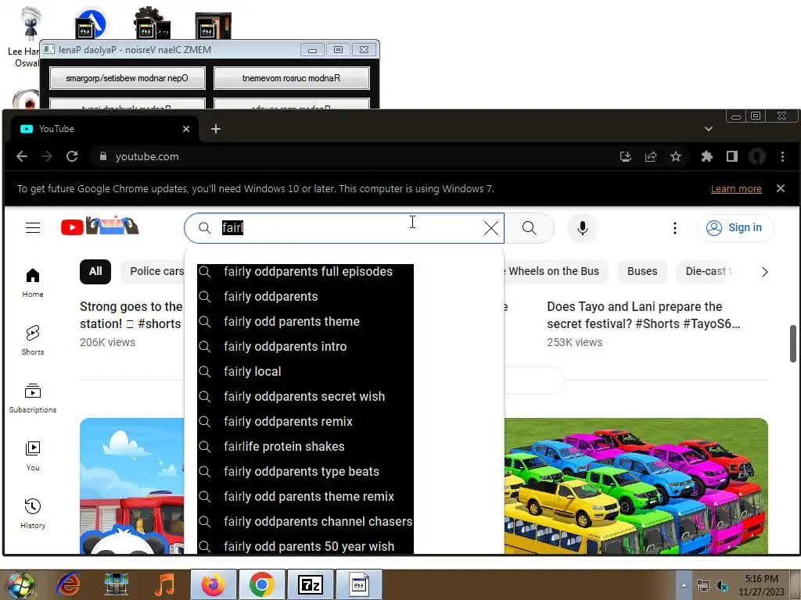Open the You section in sidebar
801x600 pixels.
[x=33, y=456]
